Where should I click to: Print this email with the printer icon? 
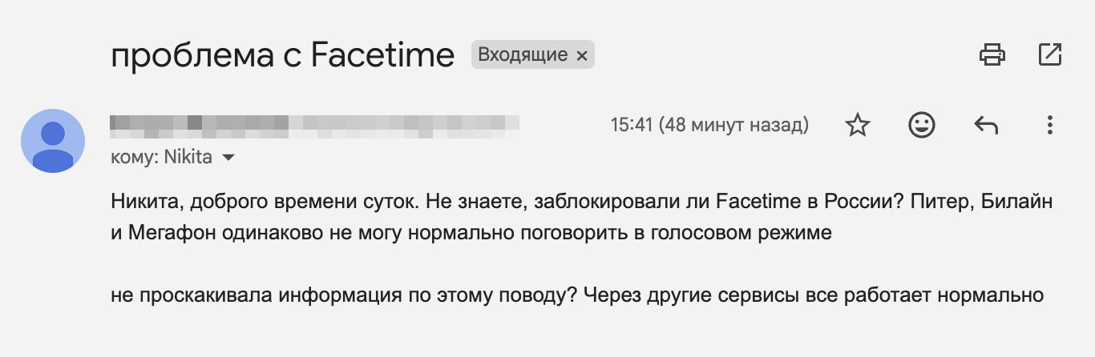[992, 55]
